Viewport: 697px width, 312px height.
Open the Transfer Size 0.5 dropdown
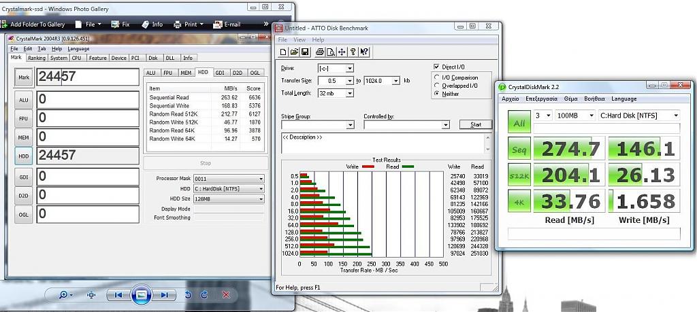[350, 81]
